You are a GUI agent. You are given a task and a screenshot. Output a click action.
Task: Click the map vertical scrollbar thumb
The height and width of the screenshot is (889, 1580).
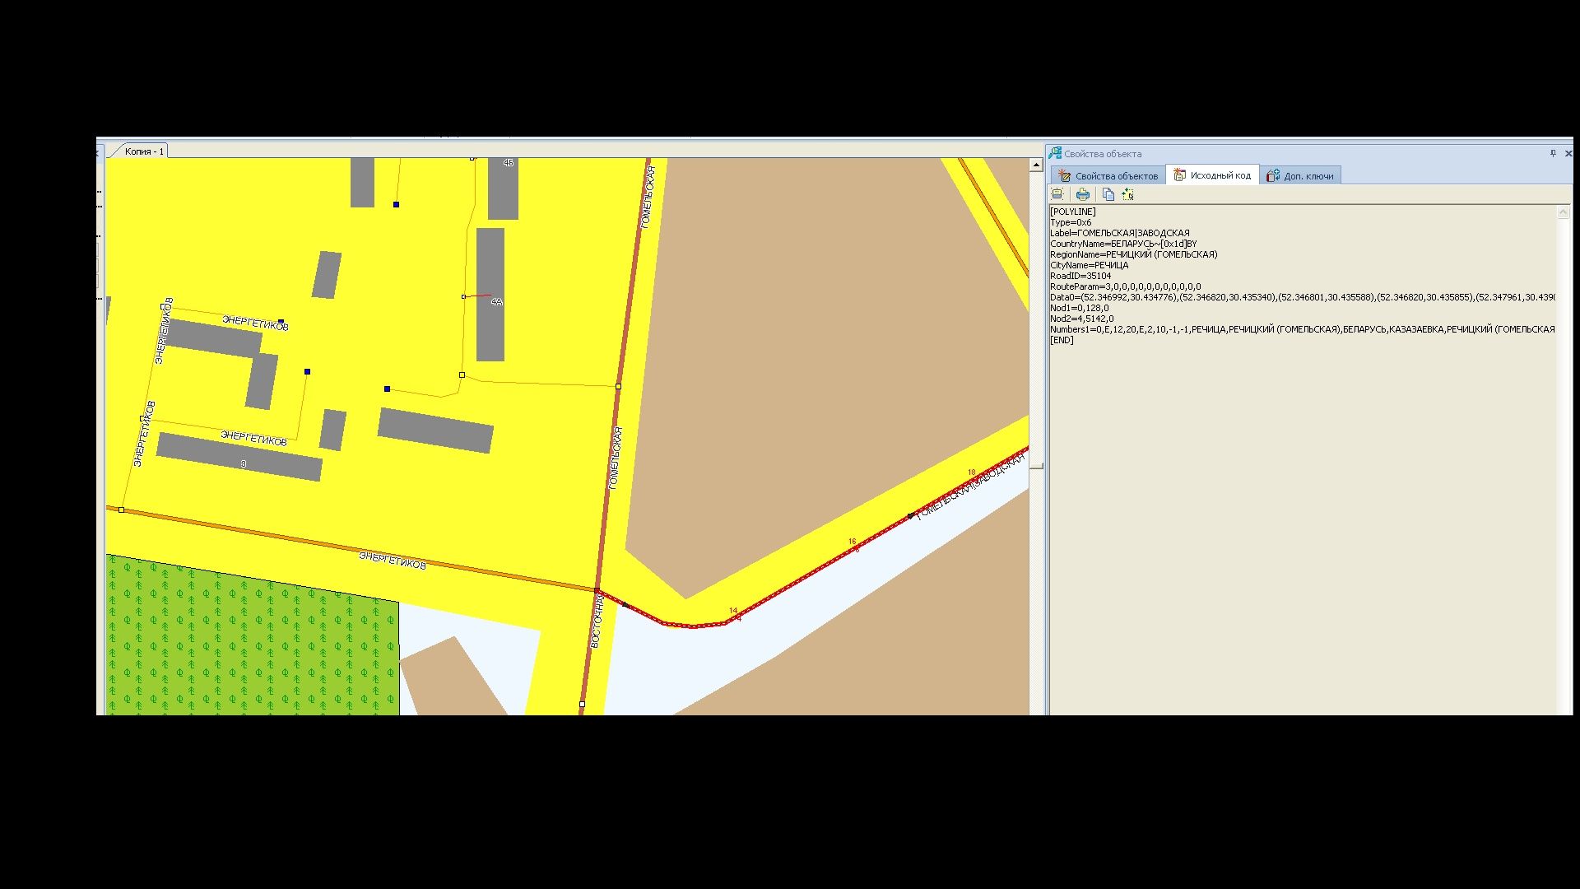pyautogui.click(x=1036, y=466)
